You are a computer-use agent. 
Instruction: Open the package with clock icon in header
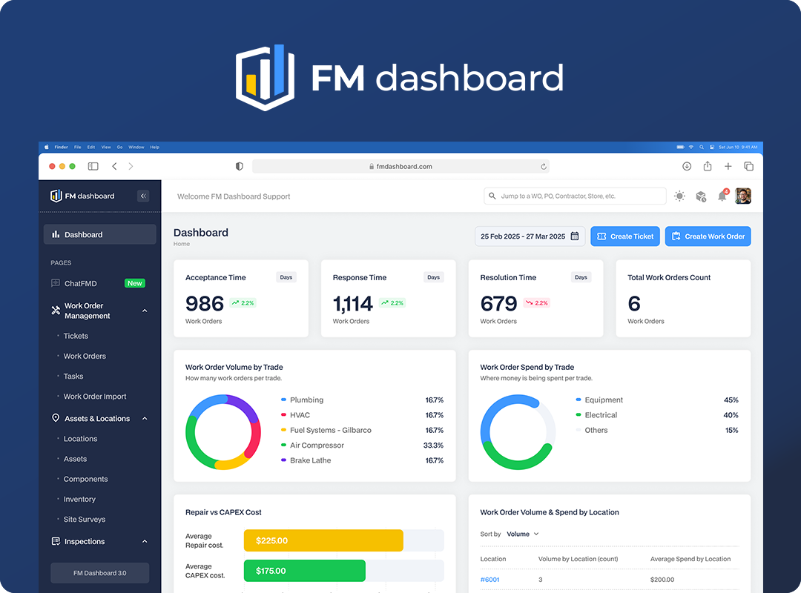tap(701, 196)
